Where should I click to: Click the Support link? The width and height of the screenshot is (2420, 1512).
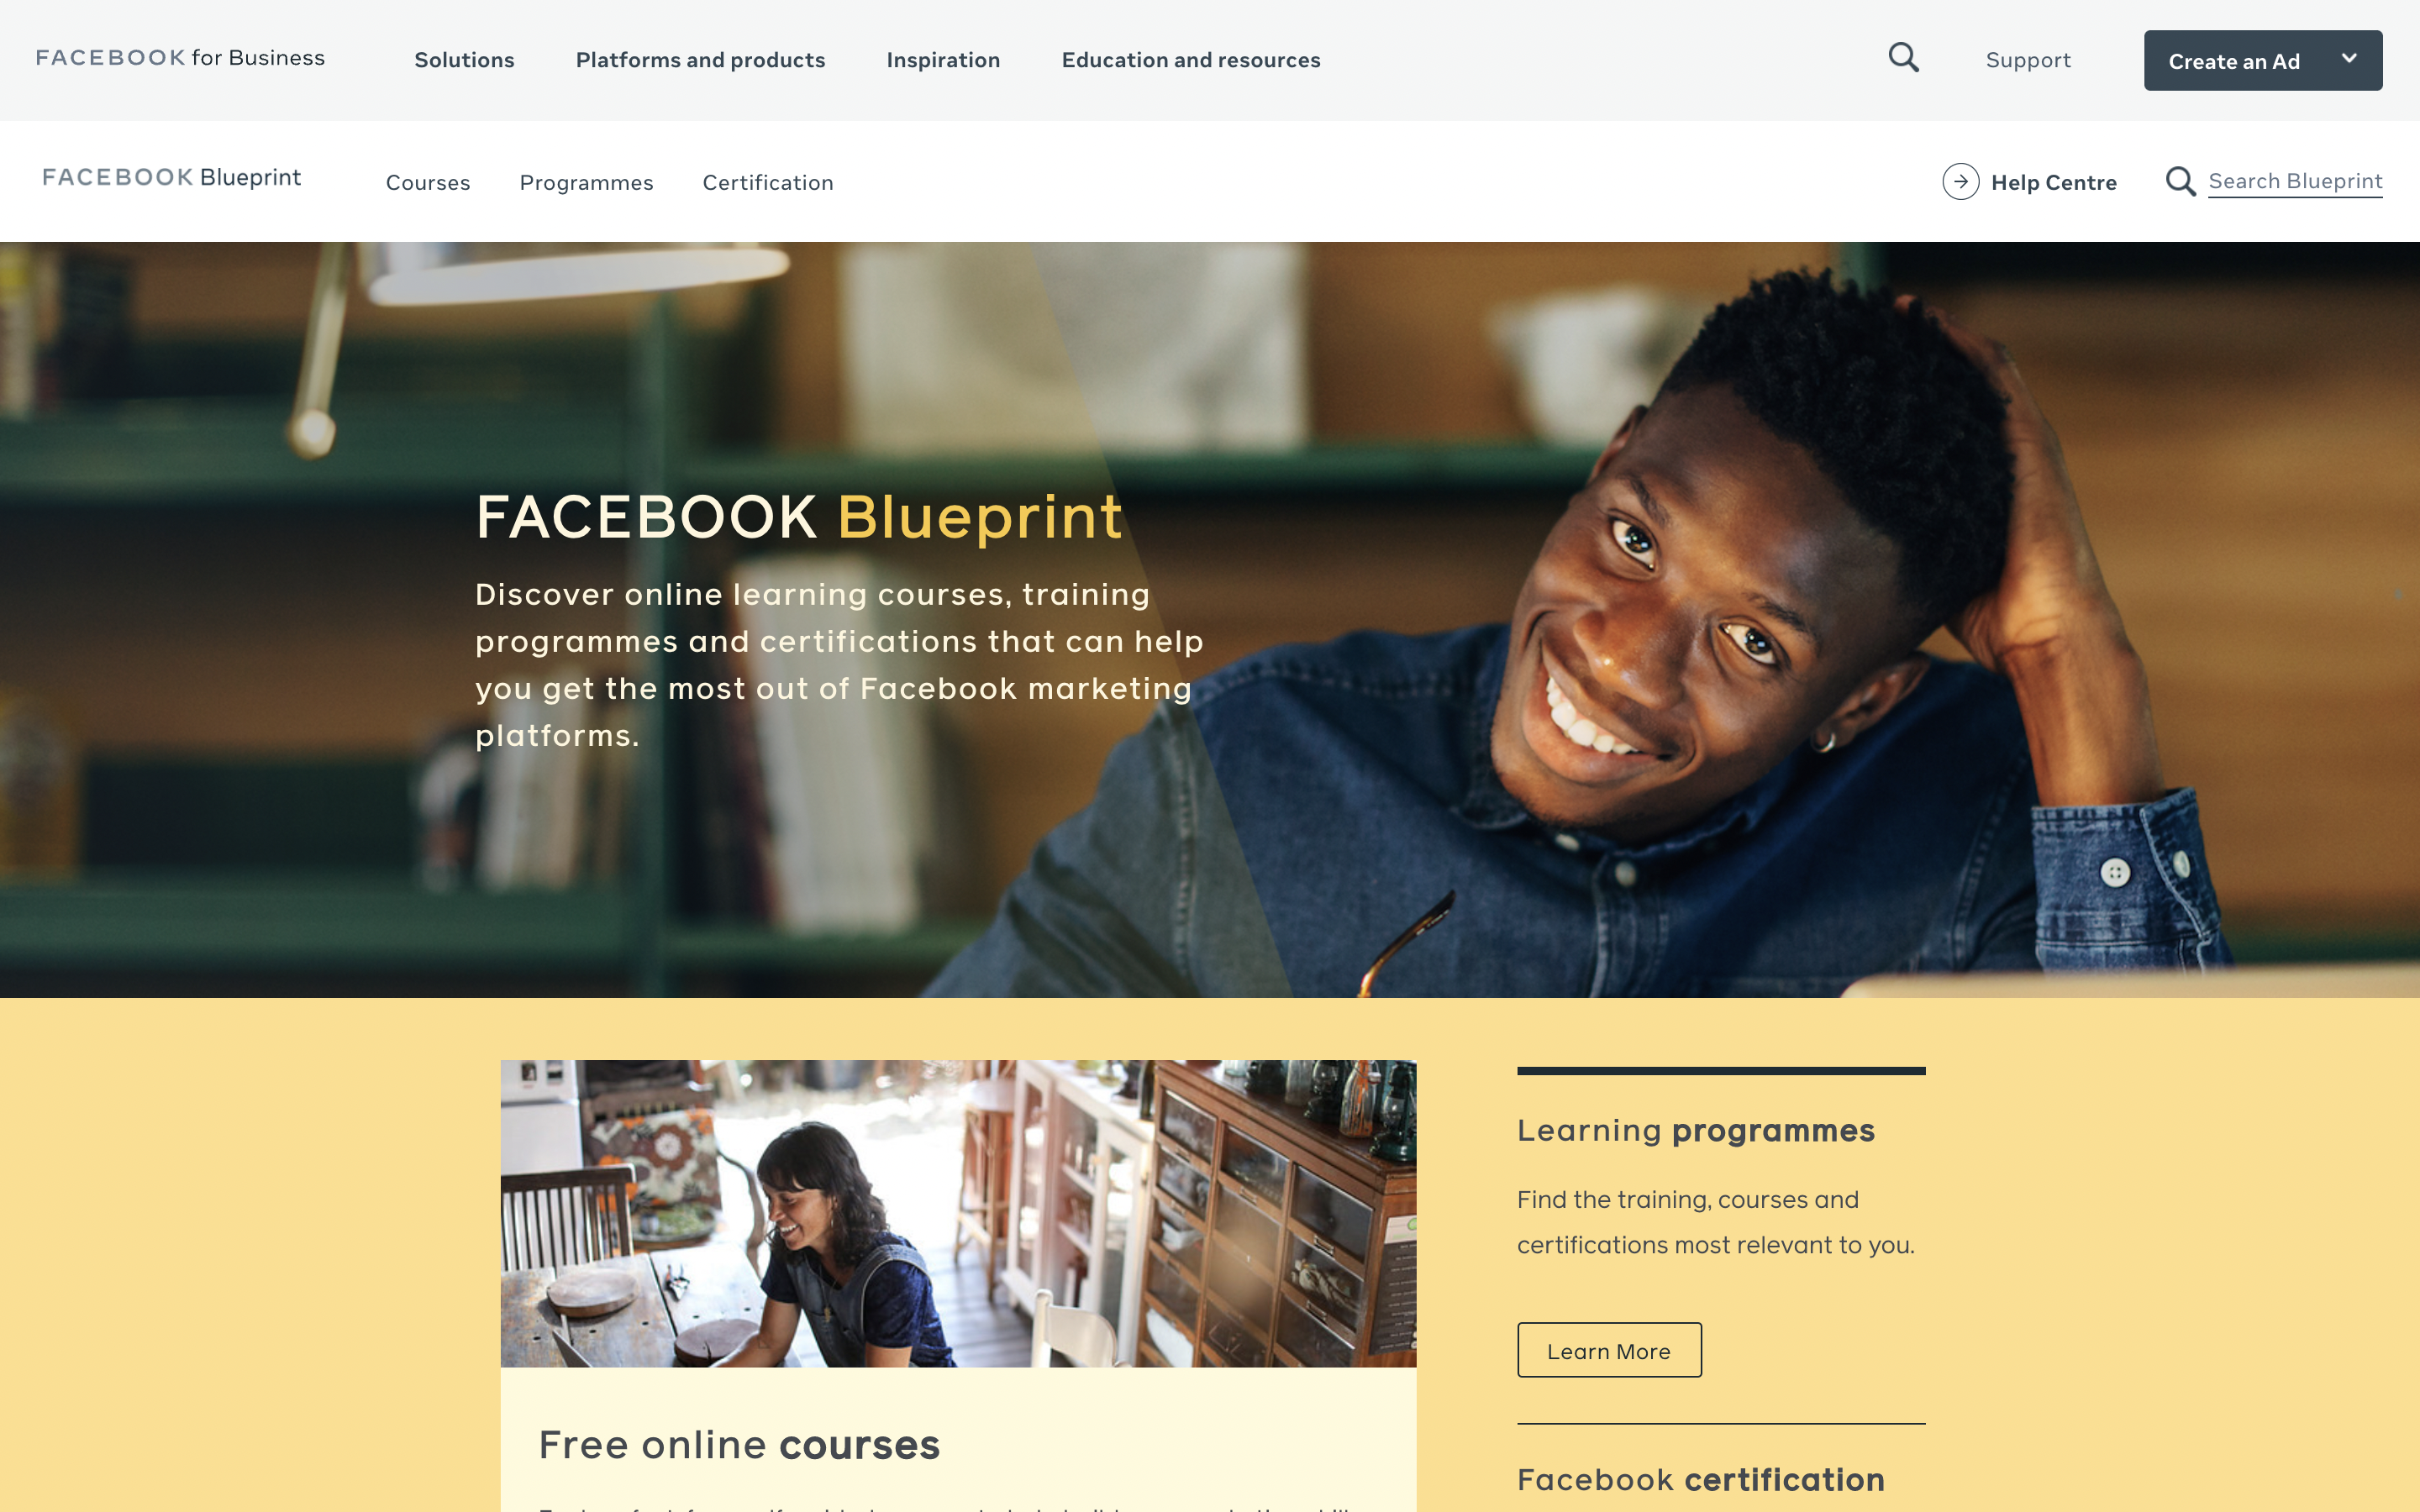(x=2028, y=60)
